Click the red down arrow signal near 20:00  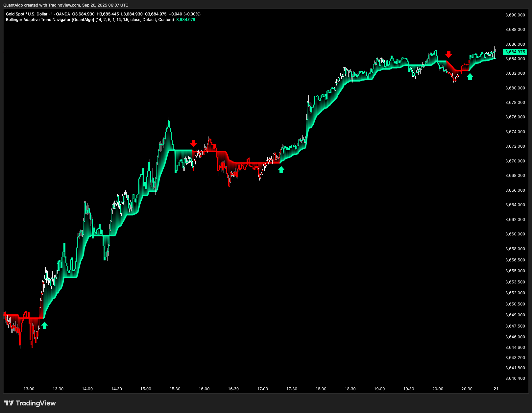pos(448,54)
